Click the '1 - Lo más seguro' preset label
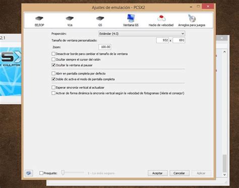Screen dimensions: 239x188 (101, 173)
